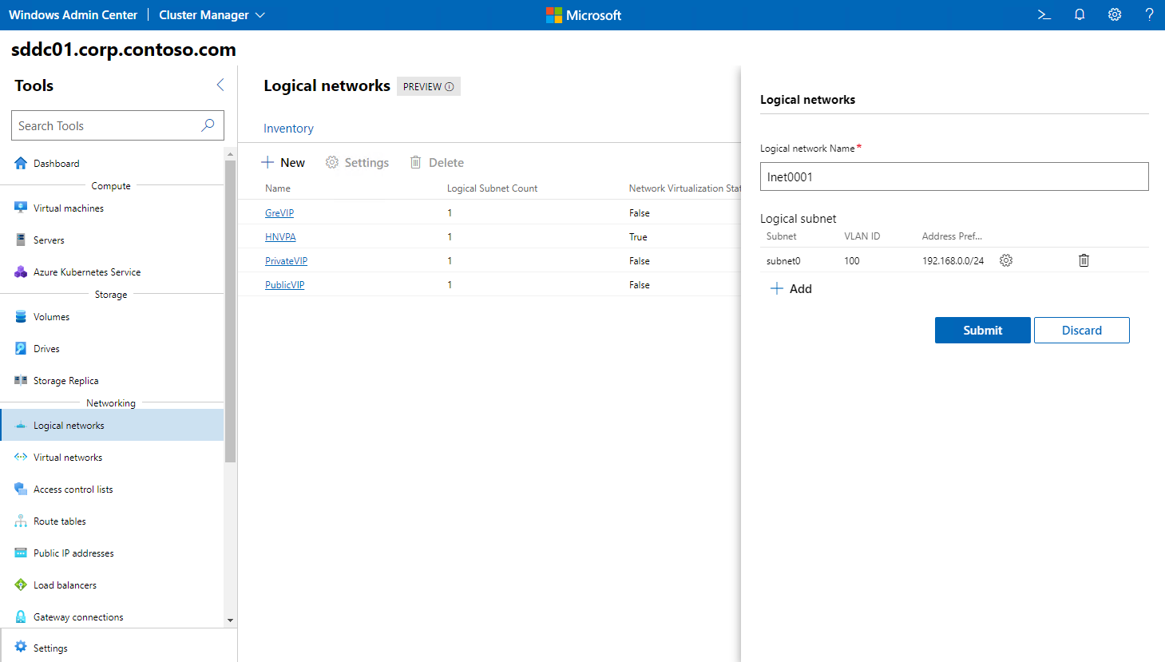Image resolution: width=1165 pixels, height=662 pixels.
Task: Open the GreVIP network link
Action: 279,213
